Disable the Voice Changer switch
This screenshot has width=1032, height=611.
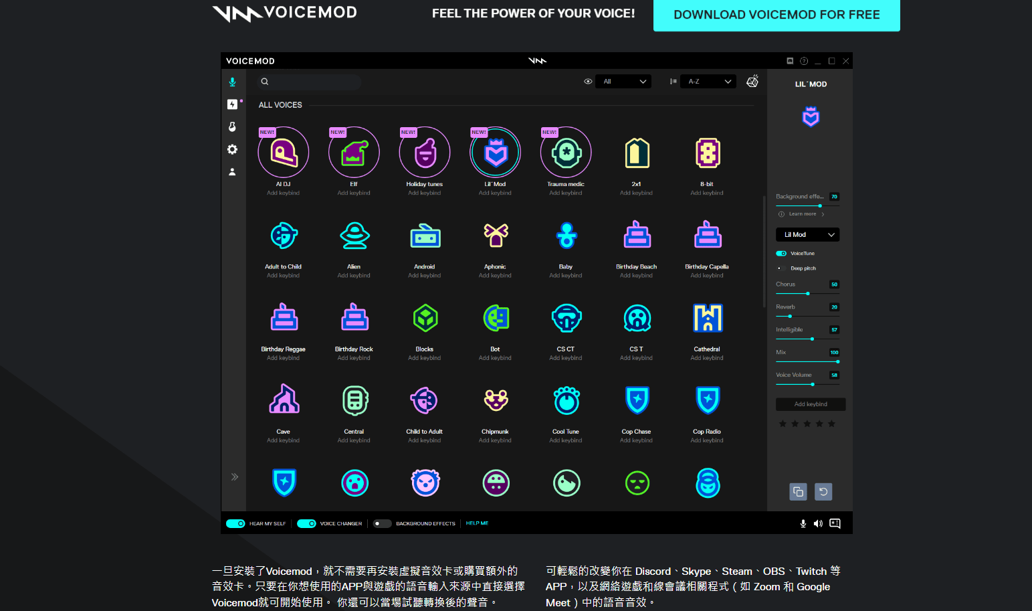point(306,523)
